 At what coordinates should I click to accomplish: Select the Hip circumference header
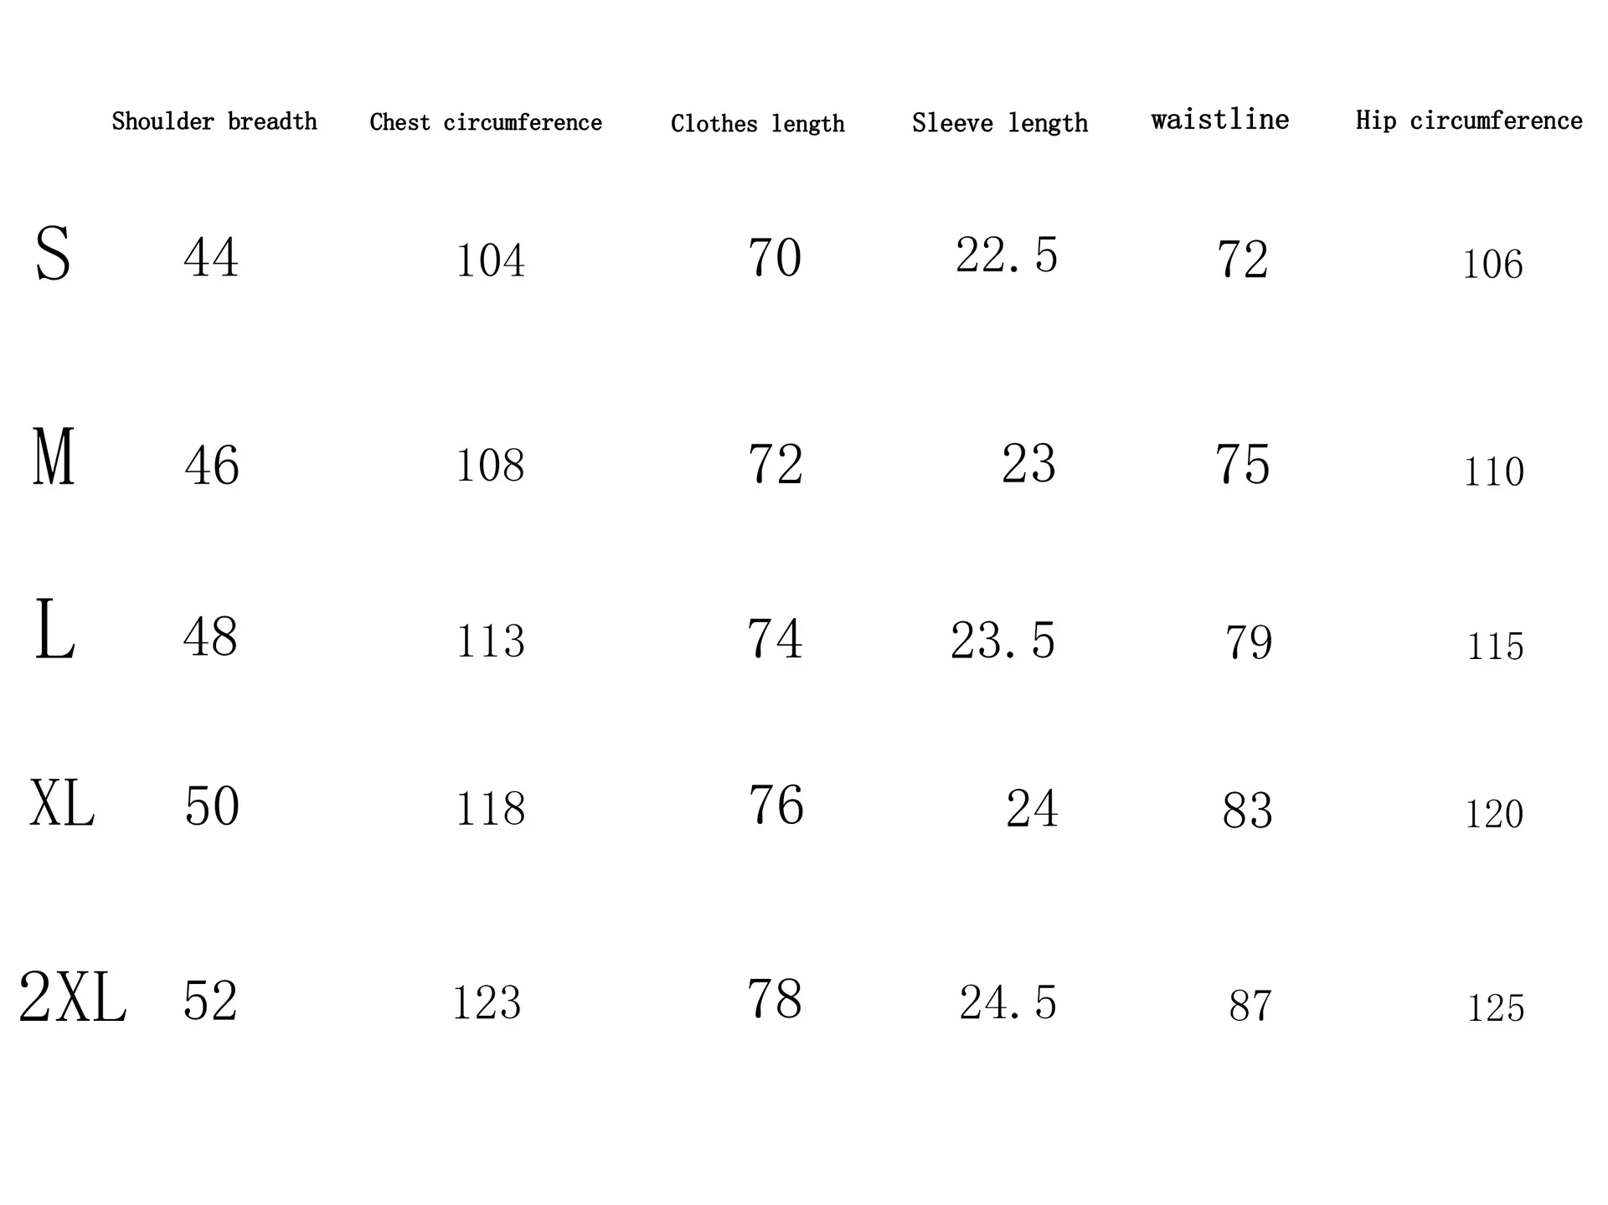[1469, 121]
